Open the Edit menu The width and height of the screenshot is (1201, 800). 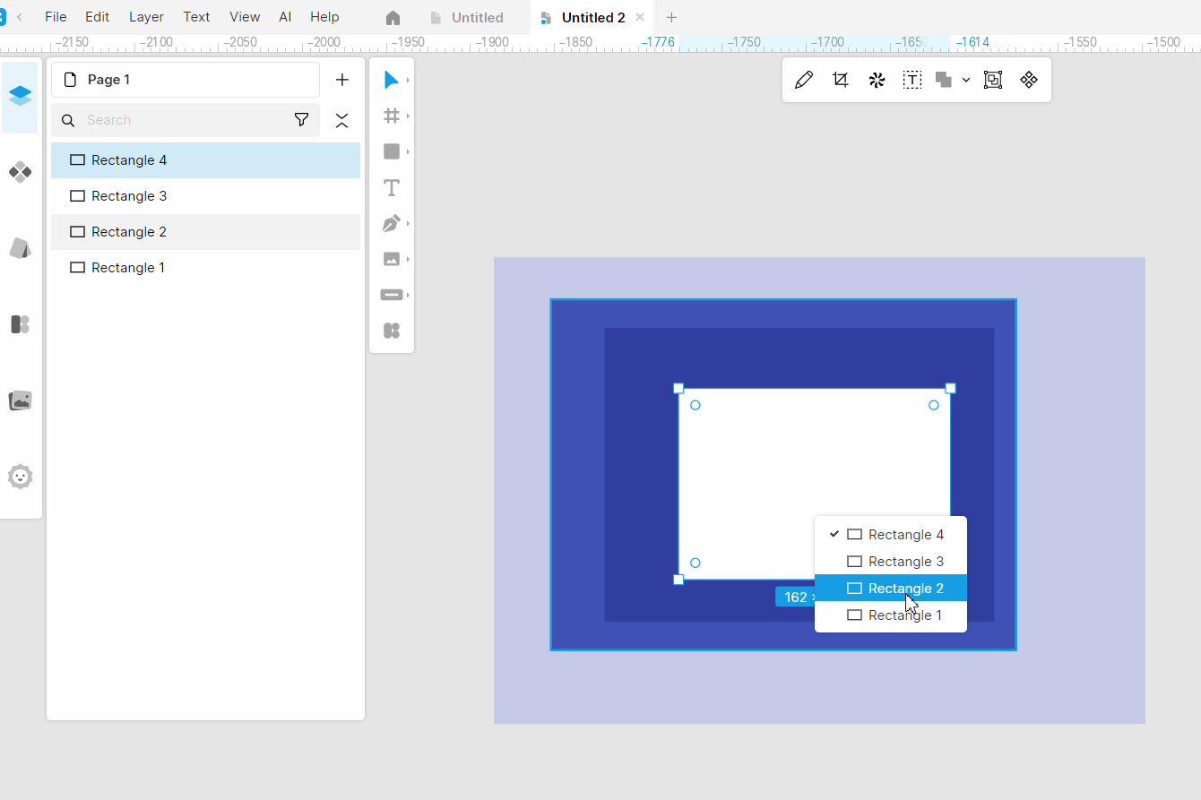click(x=98, y=17)
